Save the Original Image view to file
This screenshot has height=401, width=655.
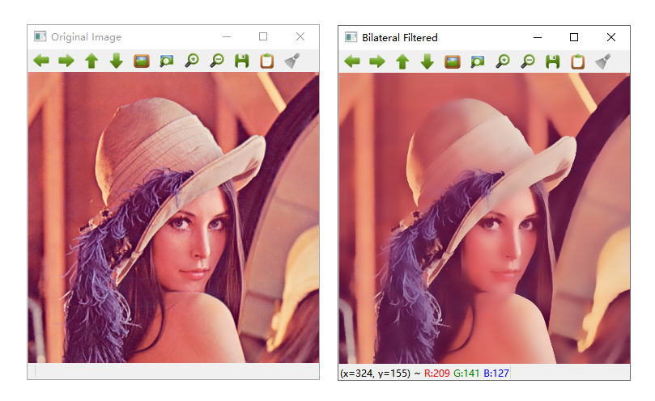tap(242, 61)
